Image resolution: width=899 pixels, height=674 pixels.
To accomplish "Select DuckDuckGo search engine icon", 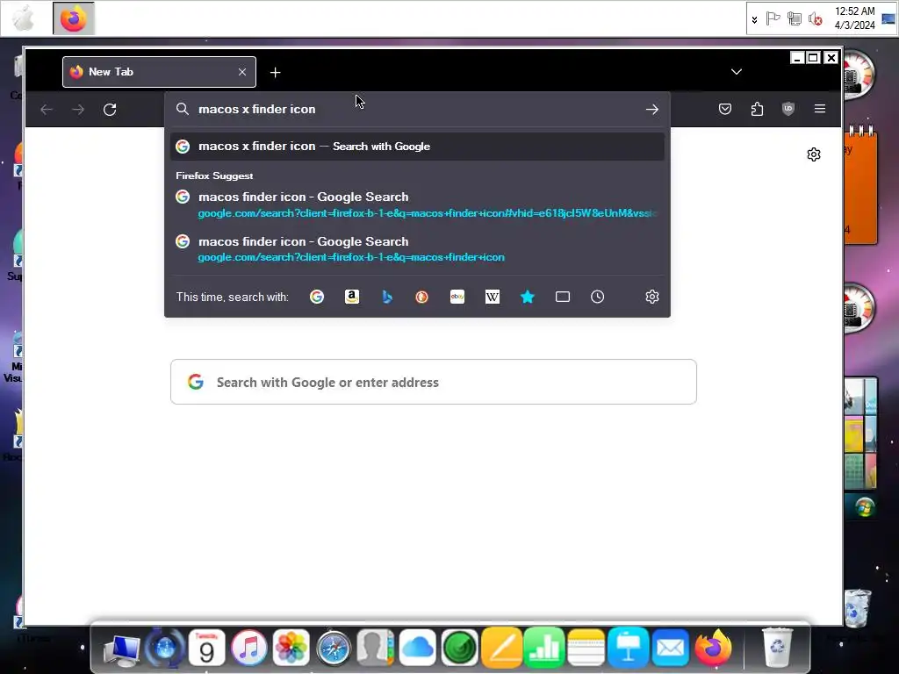I will pyautogui.click(x=422, y=297).
